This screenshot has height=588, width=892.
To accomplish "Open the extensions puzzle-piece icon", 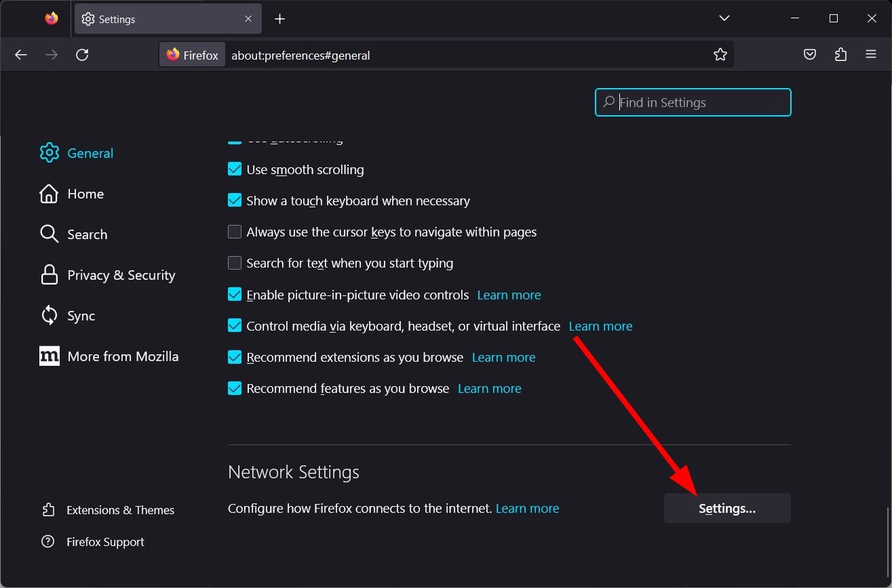I will point(840,54).
